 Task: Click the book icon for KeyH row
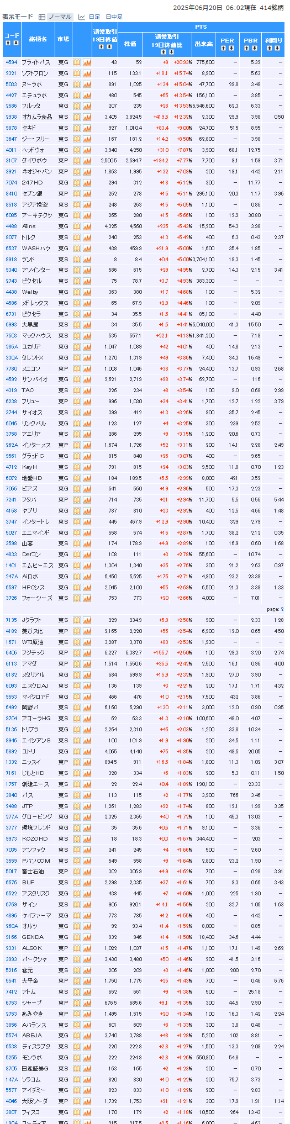click(77, 467)
